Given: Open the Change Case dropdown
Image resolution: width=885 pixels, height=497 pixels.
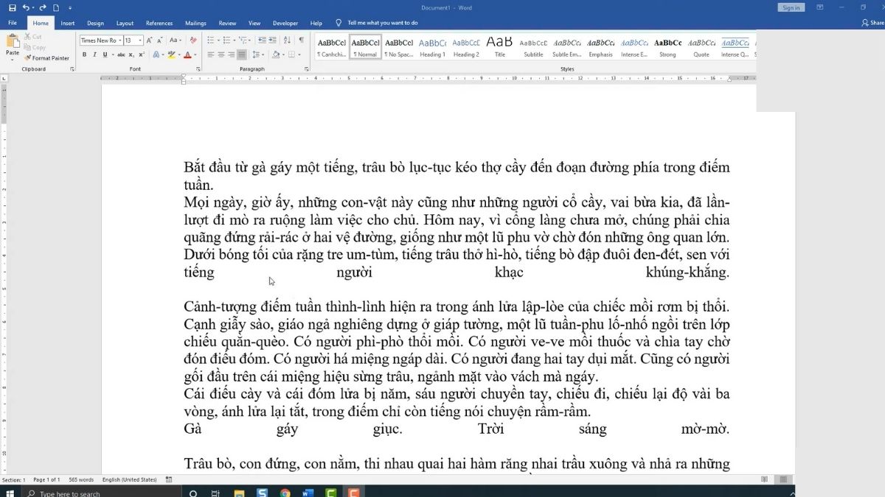Looking at the screenshot, I should pyautogui.click(x=175, y=40).
